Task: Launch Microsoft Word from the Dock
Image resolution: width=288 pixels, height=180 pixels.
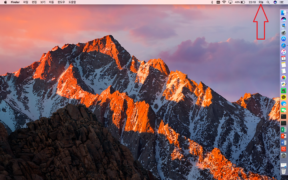Action: click(284, 142)
